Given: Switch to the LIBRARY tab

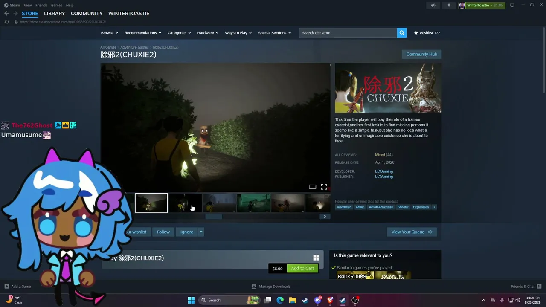Looking at the screenshot, I should click(x=55, y=14).
